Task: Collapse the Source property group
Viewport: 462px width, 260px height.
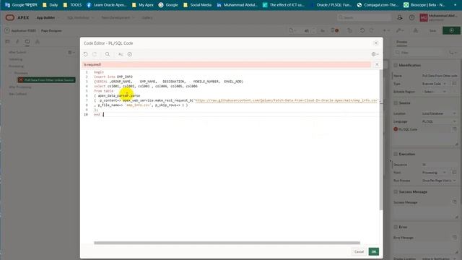Action: [396, 103]
